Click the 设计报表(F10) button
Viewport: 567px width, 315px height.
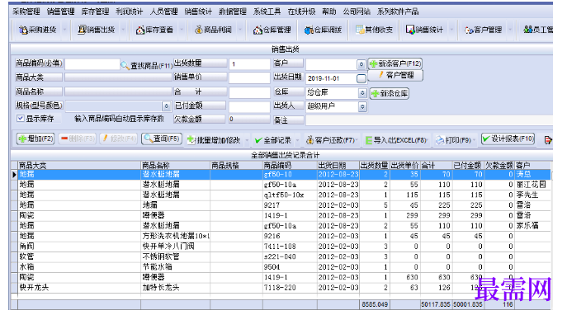[508, 139]
